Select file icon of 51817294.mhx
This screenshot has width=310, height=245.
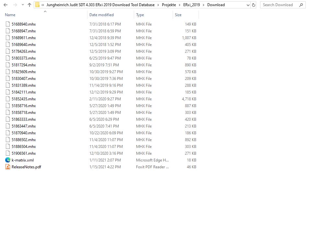(8, 65)
